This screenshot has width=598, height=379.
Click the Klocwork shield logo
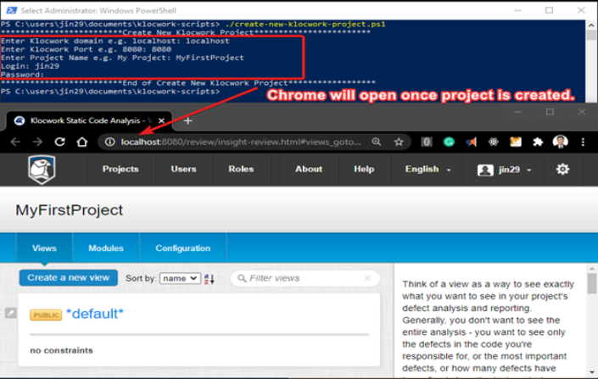click(x=42, y=170)
